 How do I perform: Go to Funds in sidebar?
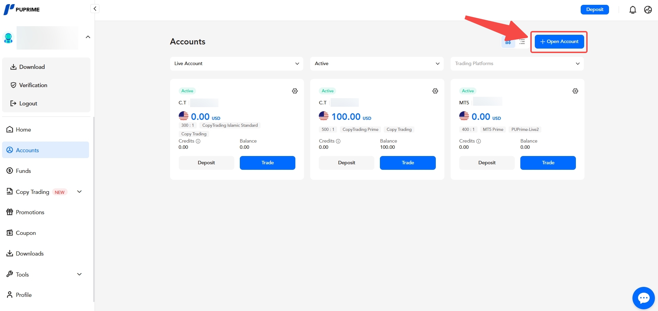tap(23, 171)
